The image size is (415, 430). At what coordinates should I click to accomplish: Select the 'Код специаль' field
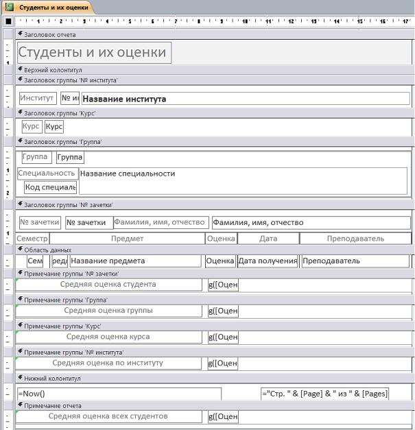pyautogui.click(x=50, y=188)
